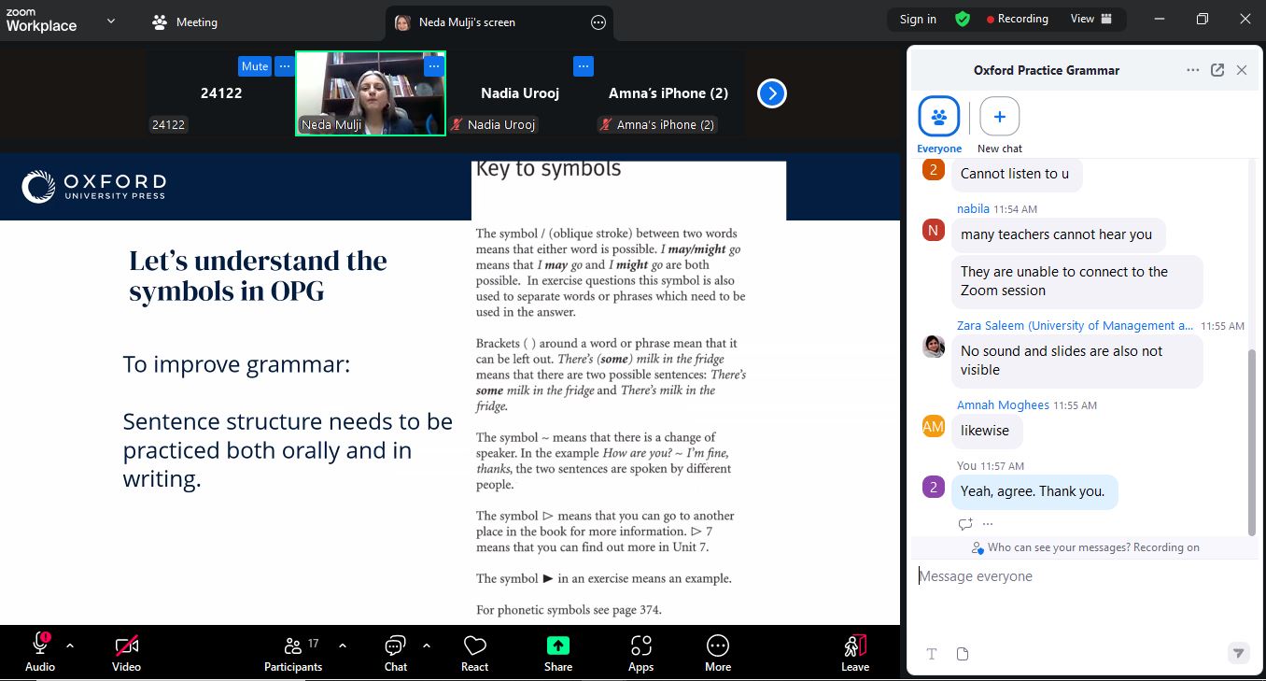The width and height of the screenshot is (1266, 681).
Task: Start a New chat
Action: (x=1000, y=124)
